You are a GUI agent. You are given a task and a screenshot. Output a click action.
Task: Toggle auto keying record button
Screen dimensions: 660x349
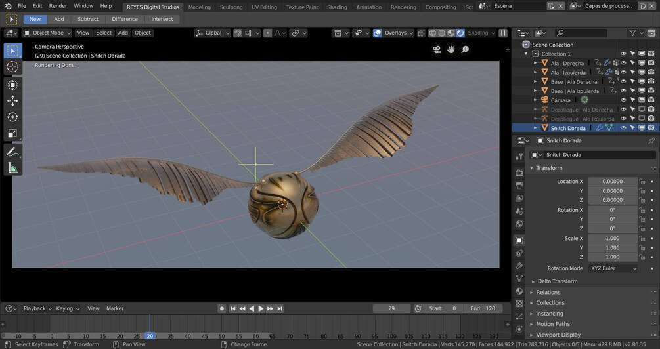pyautogui.click(x=222, y=308)
